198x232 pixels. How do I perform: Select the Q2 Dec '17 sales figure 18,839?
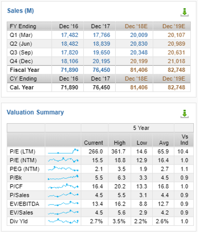click(102, 44)
